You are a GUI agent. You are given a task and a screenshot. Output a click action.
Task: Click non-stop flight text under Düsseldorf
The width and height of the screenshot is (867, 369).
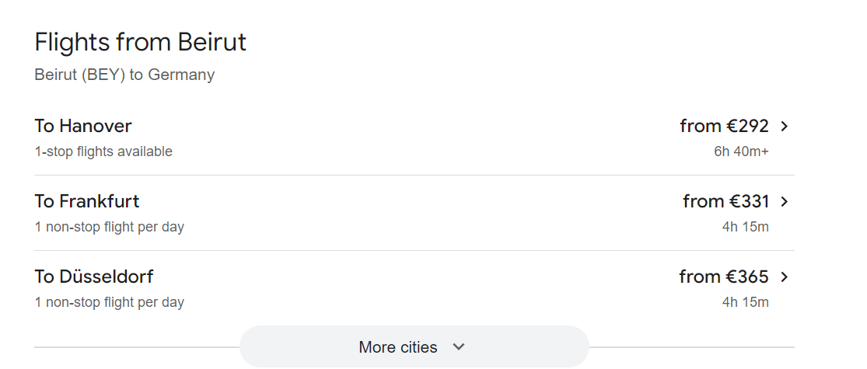coord(110,302)
